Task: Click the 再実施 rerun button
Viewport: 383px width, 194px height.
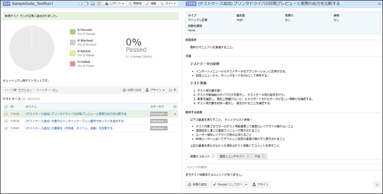Action: tap(134, 4)
